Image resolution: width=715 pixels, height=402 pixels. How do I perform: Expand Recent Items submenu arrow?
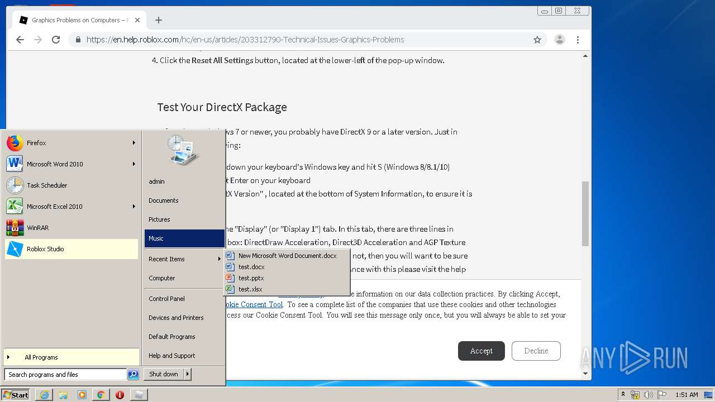220,259
